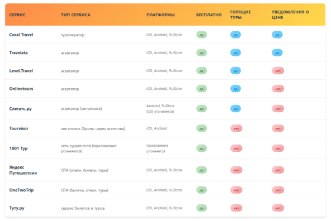Click green 'да' badge for Travelata
Image resolution: width=331 pixels, height=221 pixels.
click(x=201, y=52)
